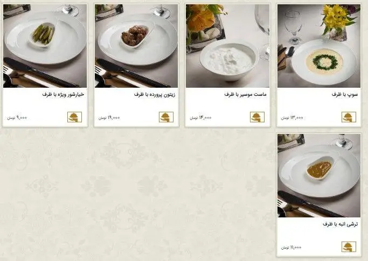
Task: Click the 14,000 تومان price
Action: [x=200, y=118]
